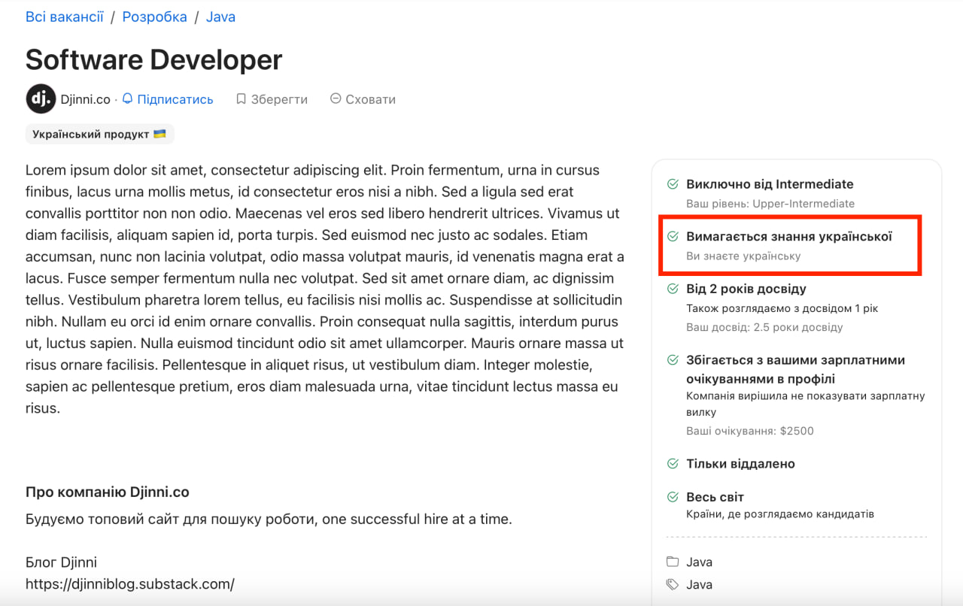Click 'Весь світ' location text
Screen dimensions: 963x606
pyautogui.click(x=715, y=497)
